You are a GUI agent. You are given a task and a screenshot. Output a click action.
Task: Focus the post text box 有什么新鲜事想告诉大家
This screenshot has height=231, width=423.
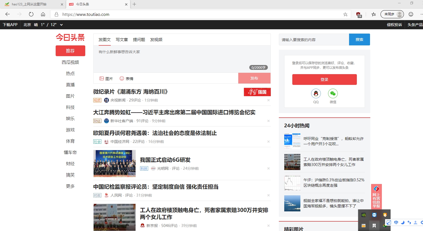click(182, 59)
